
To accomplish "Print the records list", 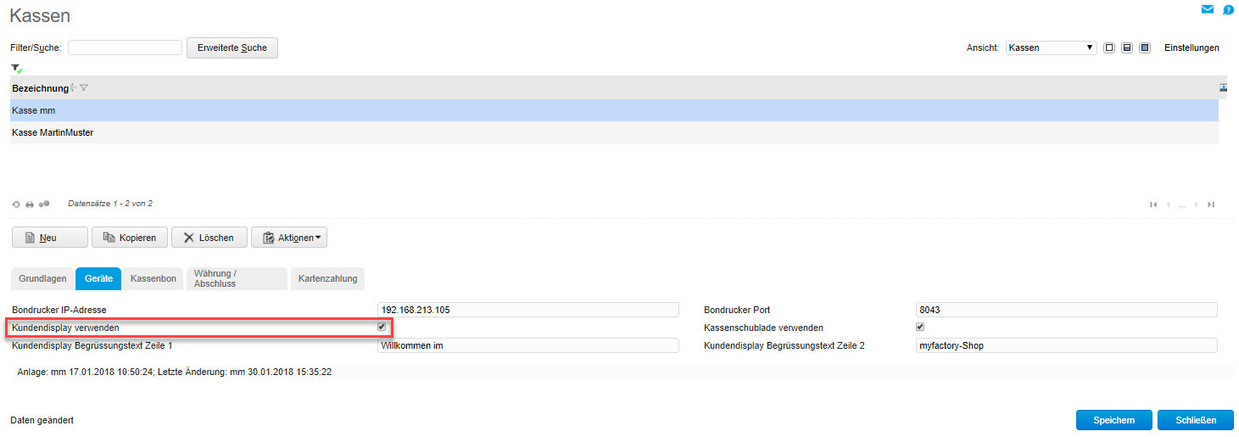I will pyautogui.click(x=30, y=204).
